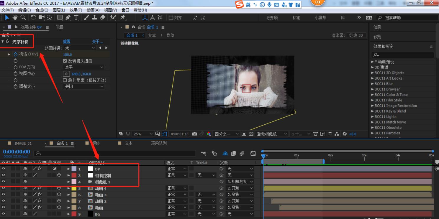This screenshot has width=439, height=219.
Task: Select the Brush tool
Action: click(x=87, y=18)
